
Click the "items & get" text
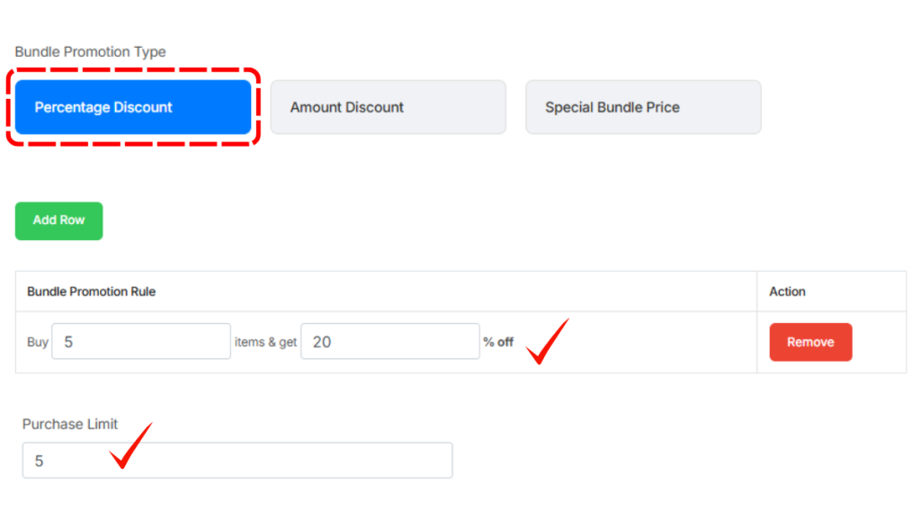click(x=265, y=342)
